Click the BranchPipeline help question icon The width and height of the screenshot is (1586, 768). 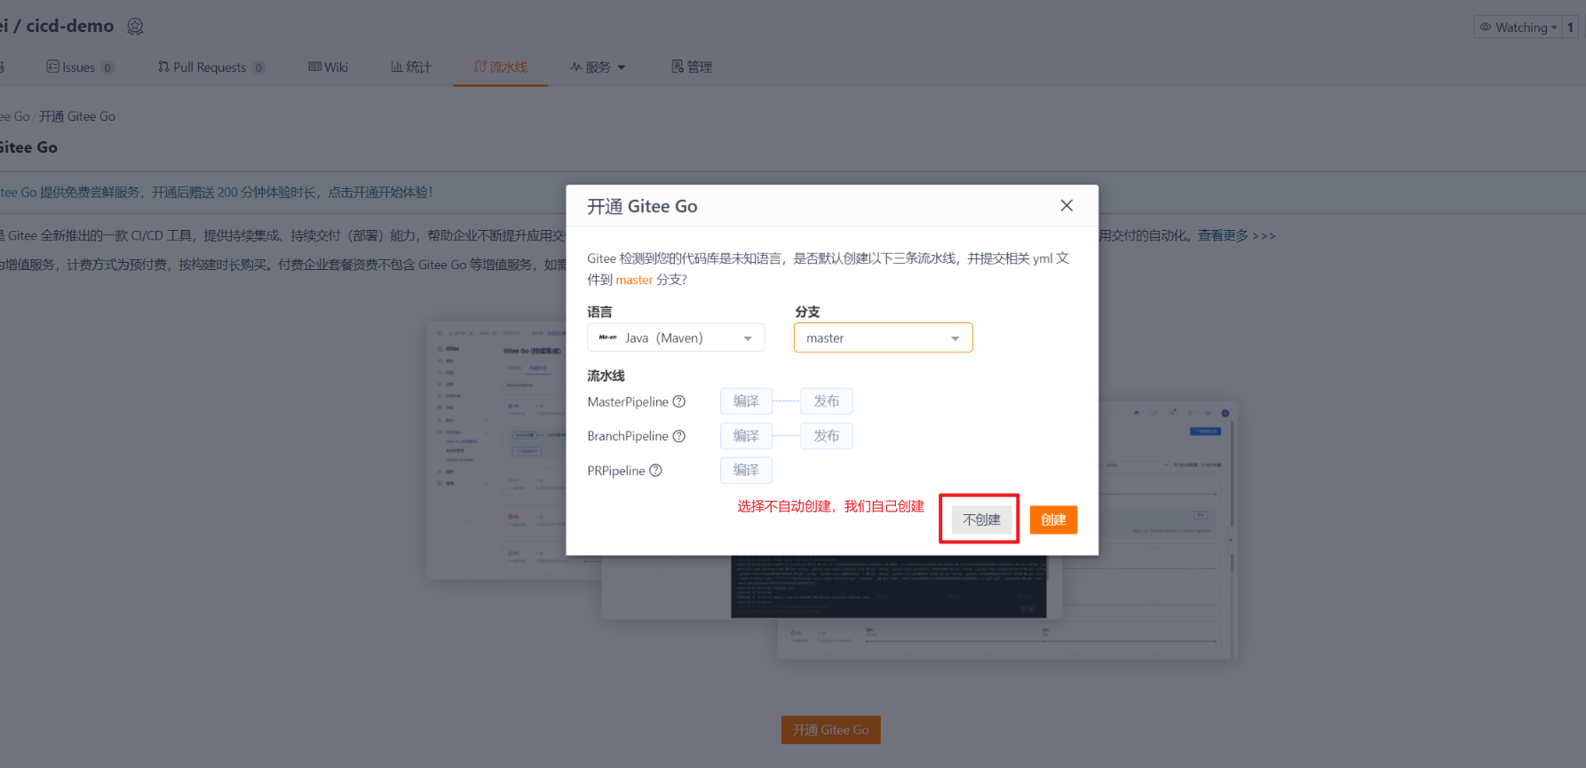[x=679, y=436]
